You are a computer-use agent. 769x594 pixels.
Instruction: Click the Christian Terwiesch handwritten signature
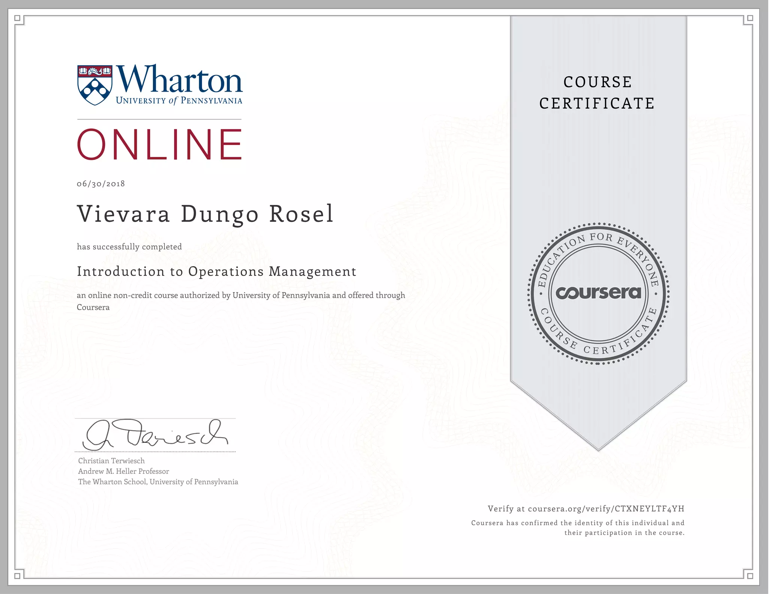[156, 436]
